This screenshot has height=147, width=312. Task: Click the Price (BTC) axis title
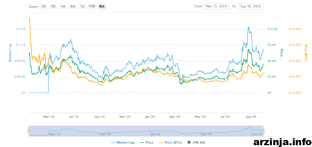(x=306, y=52)
